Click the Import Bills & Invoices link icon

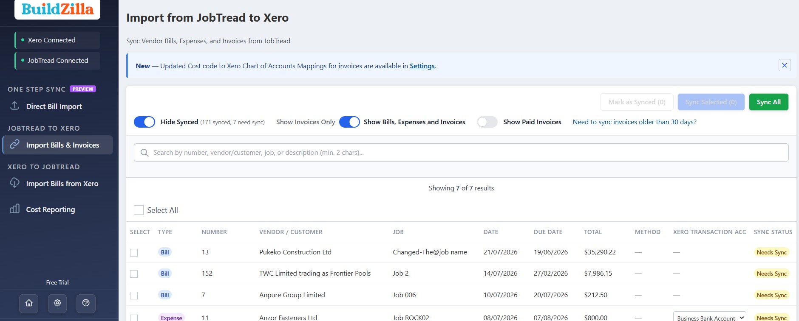tap(15, 145)
